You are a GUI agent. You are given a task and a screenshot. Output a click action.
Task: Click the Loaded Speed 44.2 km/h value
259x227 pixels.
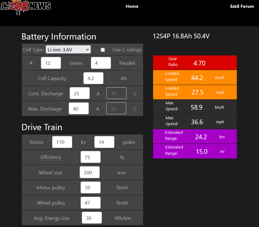pos(197,78)
